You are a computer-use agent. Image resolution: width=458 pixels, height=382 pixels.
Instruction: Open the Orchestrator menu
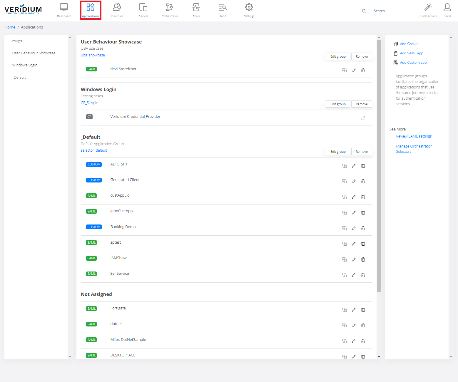pos(170,10)
